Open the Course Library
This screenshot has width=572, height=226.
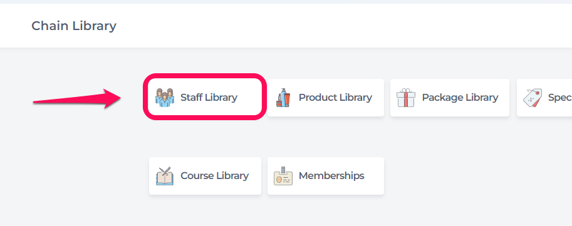pos(205,176)
